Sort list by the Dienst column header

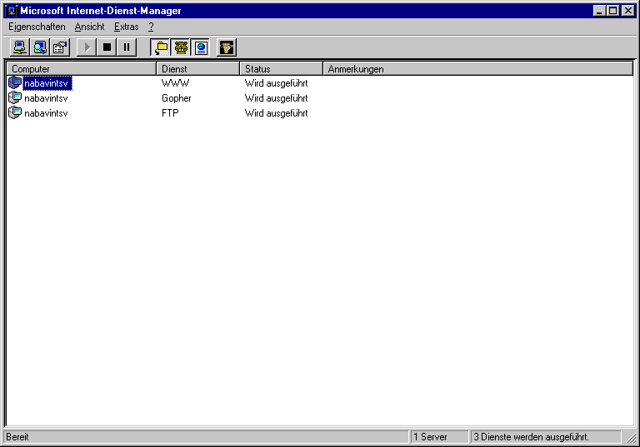pos(198,69)
